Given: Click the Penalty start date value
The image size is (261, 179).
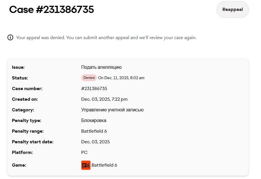Looking at the screenshot, I should [x=95, y=142].
